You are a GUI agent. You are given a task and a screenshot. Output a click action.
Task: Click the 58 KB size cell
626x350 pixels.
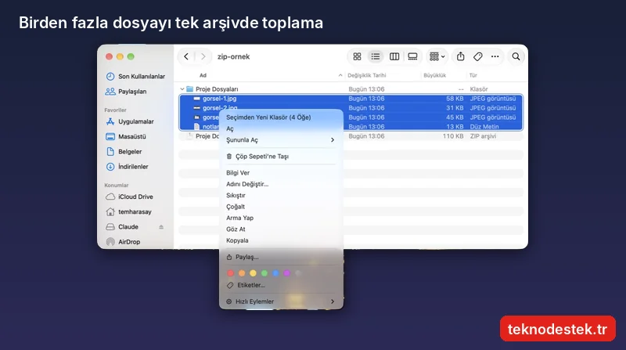tap(455, 99)
